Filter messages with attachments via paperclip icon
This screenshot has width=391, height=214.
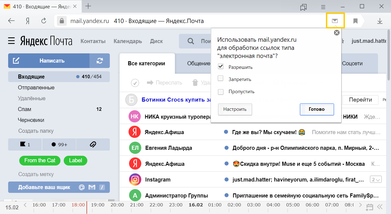[93, 144]
